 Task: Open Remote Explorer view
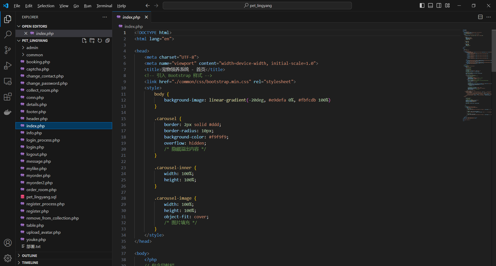[x=8, y=81]
